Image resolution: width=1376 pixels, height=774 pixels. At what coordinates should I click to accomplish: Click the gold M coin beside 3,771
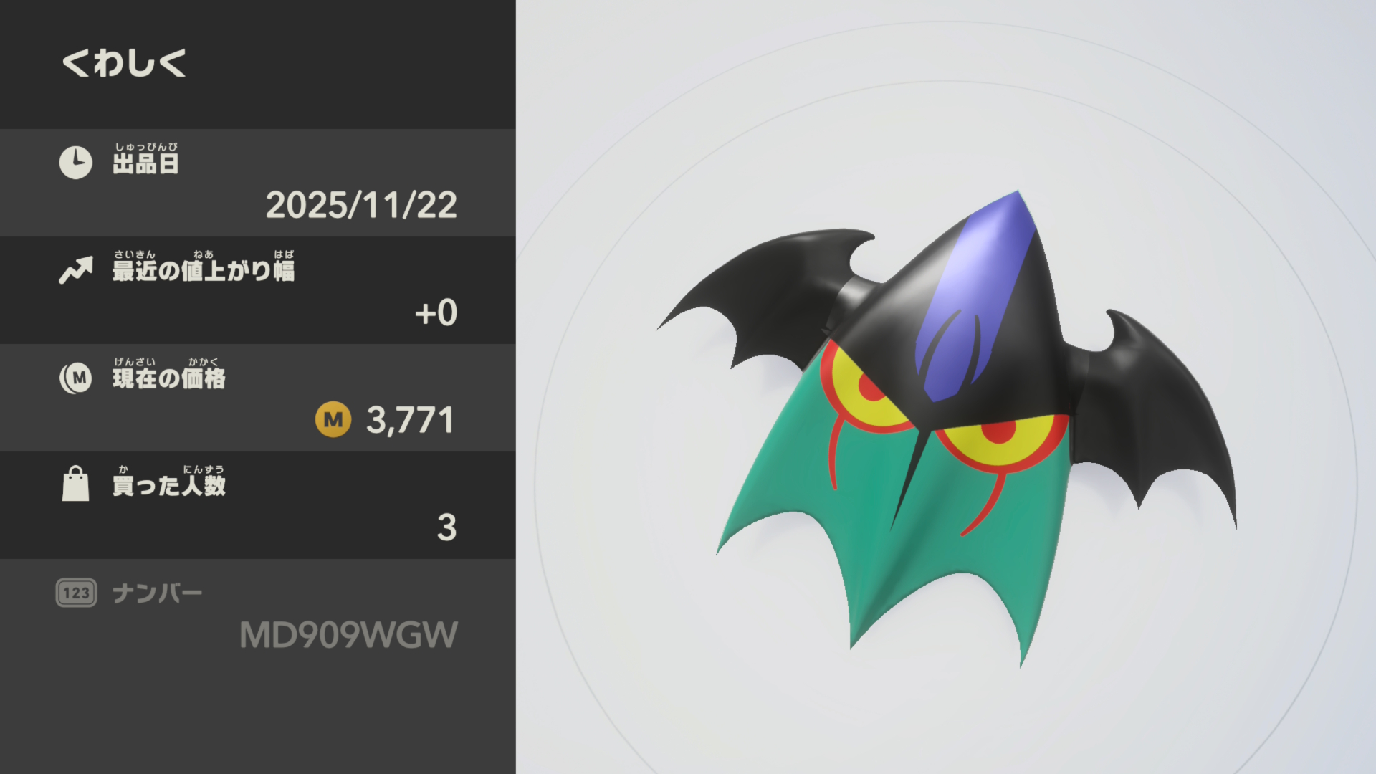[x=333, y=419]
